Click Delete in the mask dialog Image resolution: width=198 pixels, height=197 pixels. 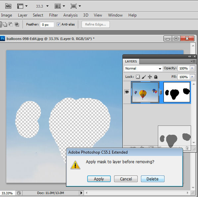(153, 179)
